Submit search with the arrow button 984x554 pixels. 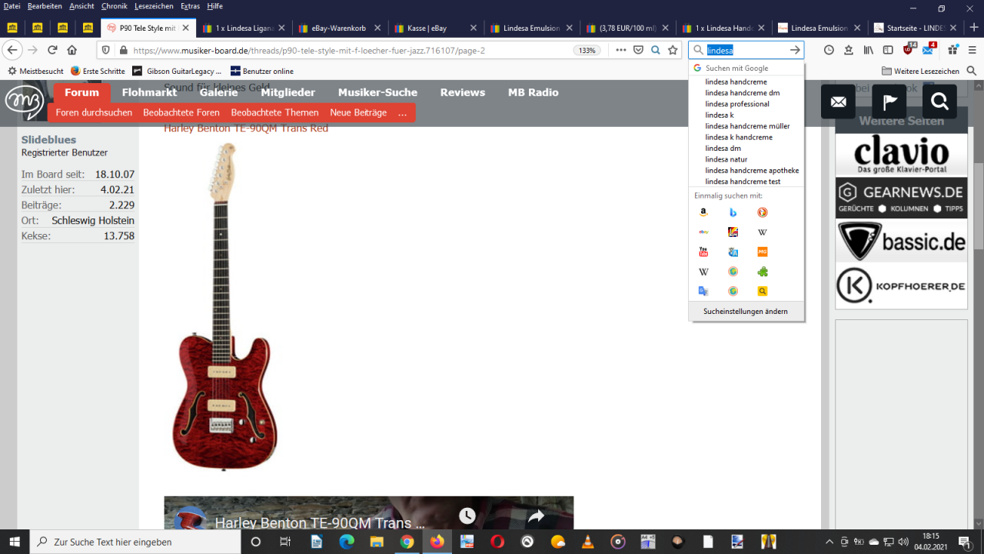(795, 50)
